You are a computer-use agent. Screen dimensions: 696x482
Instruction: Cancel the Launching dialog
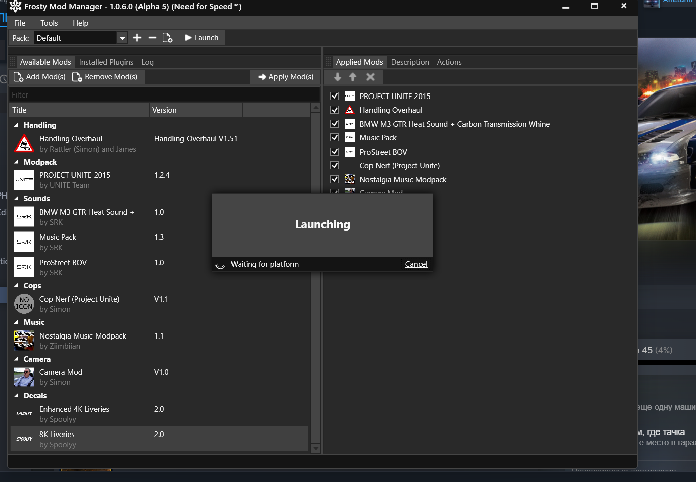pos(416,264)
